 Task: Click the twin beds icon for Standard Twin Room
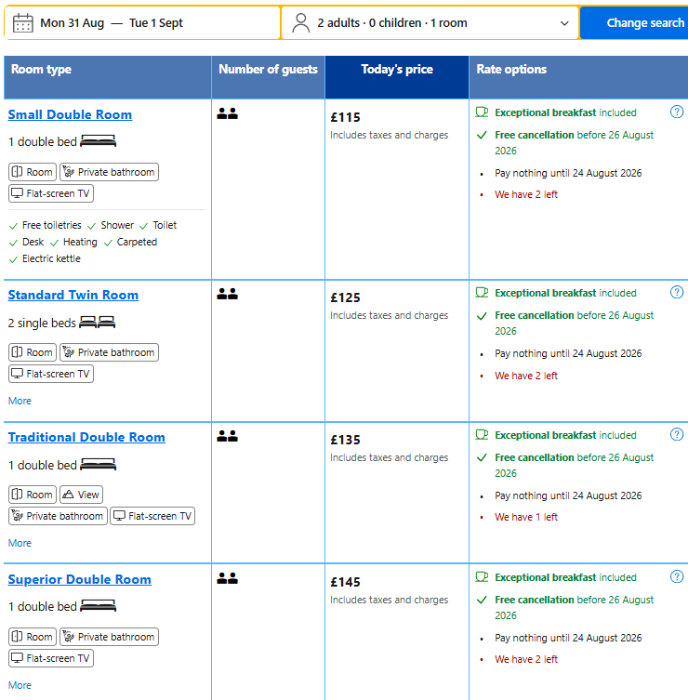click(97, 322)
